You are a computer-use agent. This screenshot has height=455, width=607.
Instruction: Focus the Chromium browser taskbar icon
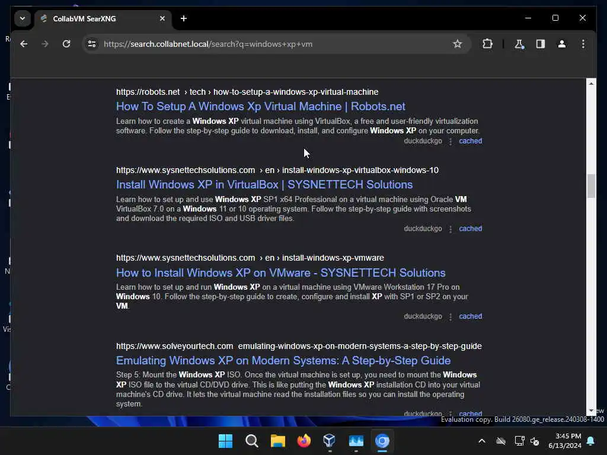[382, 441]
